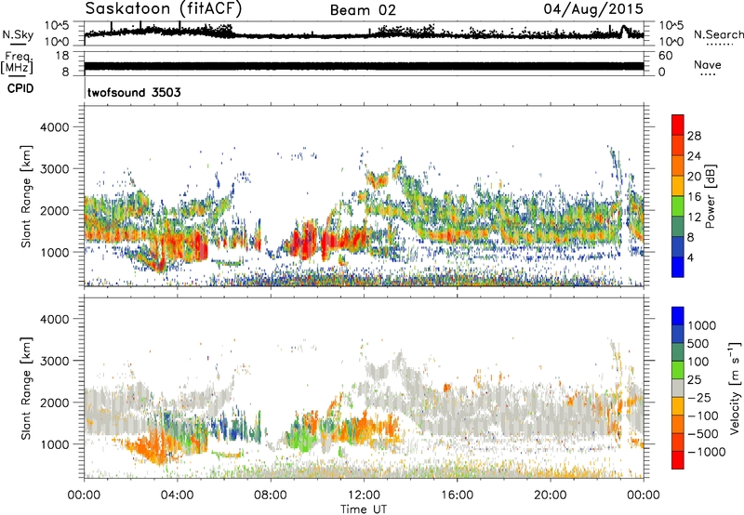
Task: Pick the red bottom segment of velocity colorbar
Action: 678,460
